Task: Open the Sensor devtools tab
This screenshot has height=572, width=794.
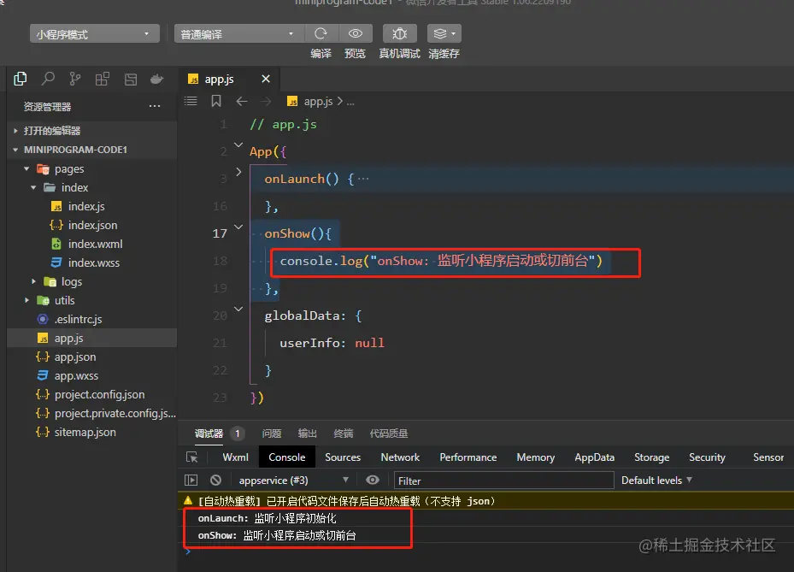Action: (768, 457)
